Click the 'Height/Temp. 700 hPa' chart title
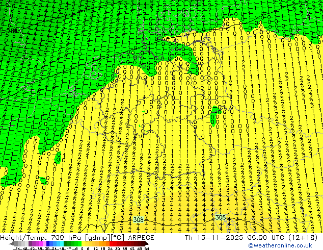Image resolution: width=323 pixels, height=250 pixels. coord(41,238)
